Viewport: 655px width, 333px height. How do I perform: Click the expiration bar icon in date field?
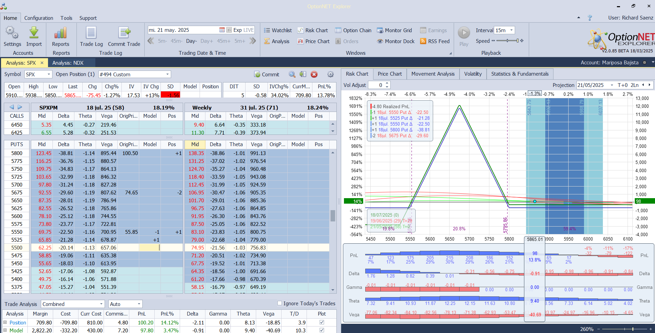pyautogui.click(x=229, y=30)
